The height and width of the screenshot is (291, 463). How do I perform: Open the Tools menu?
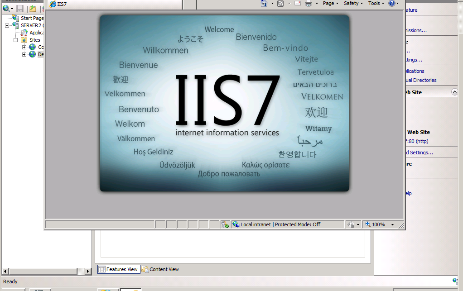(376, 3)
